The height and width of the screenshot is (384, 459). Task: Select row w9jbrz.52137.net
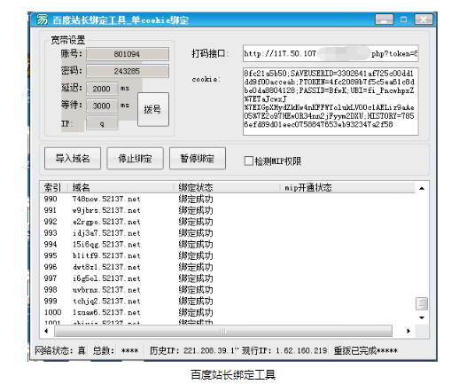228,210
